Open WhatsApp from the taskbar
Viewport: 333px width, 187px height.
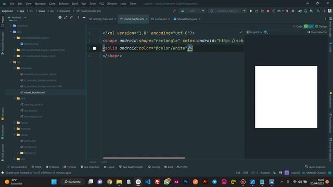(167, 182)
